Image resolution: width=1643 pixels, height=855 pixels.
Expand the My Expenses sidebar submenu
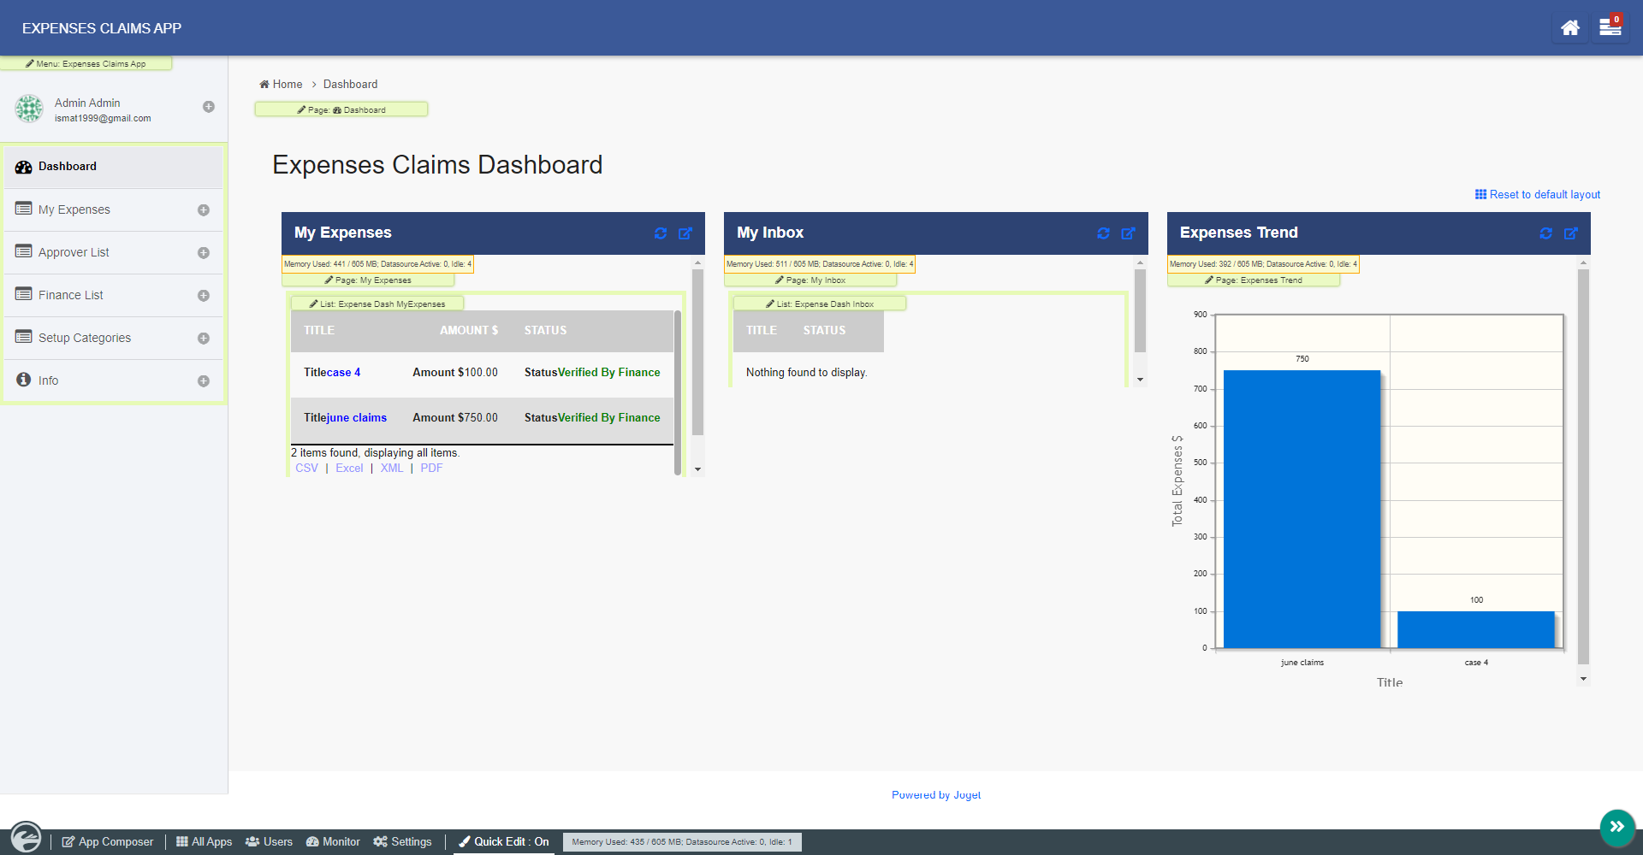click(x=204, y=210)
